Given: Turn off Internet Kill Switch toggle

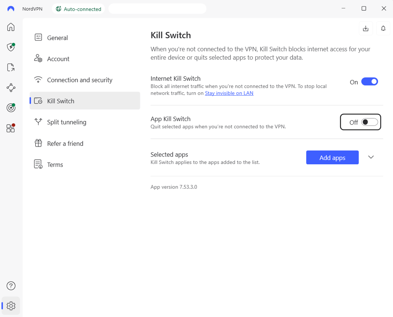Looking at the screenshot, I should click(370, 82).
